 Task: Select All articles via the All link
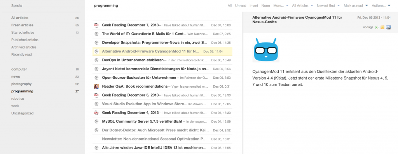tap(230, 5)
